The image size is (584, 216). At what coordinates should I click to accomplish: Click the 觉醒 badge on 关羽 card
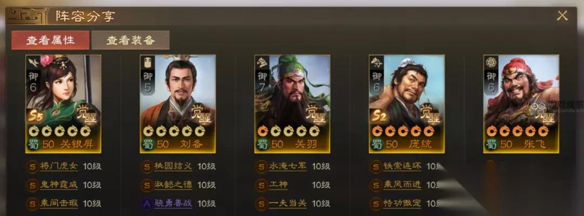coord(315,113)
